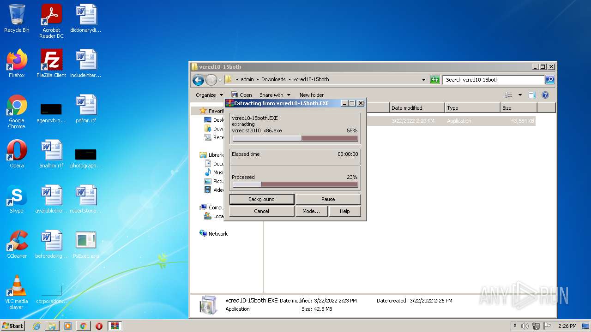The height and width of the screenshot is (332, 591).
Task: Select file row with 43,554 KB size
Action: pyautogui.click(x=450, y=121)
